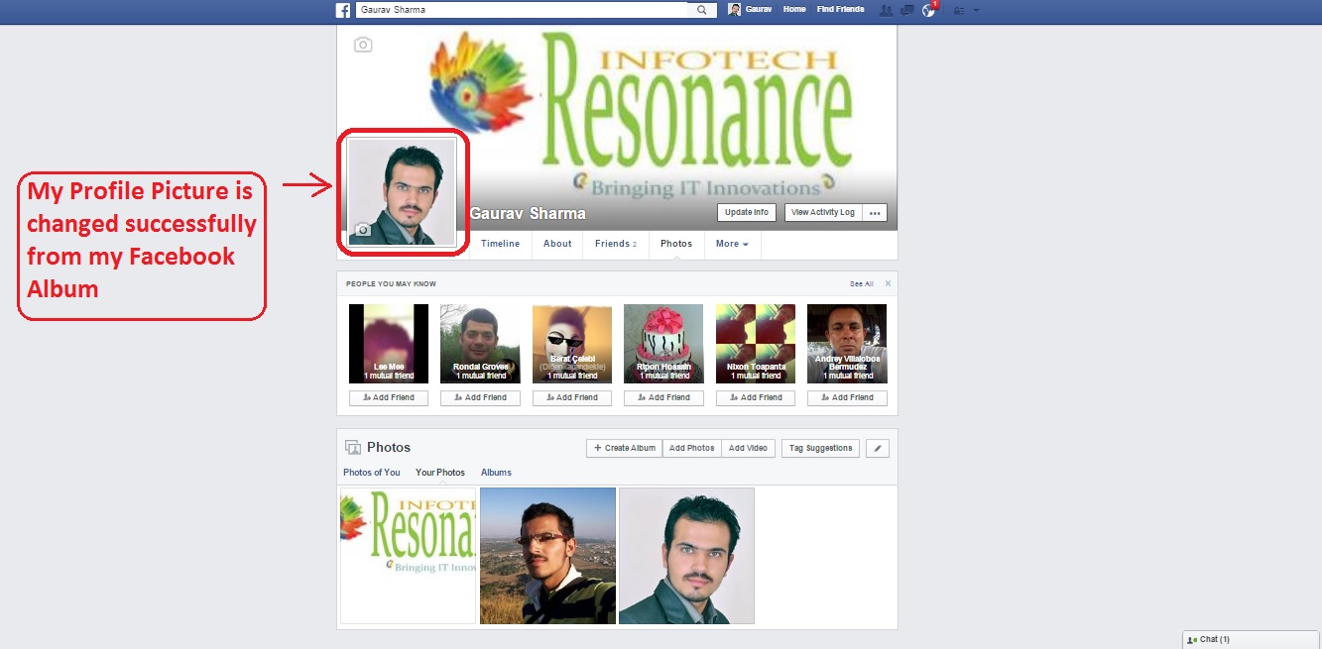Open Lee Mee's suggestion photo
The height and width of the screenshot is (649, 1322).
coord(389,344)
